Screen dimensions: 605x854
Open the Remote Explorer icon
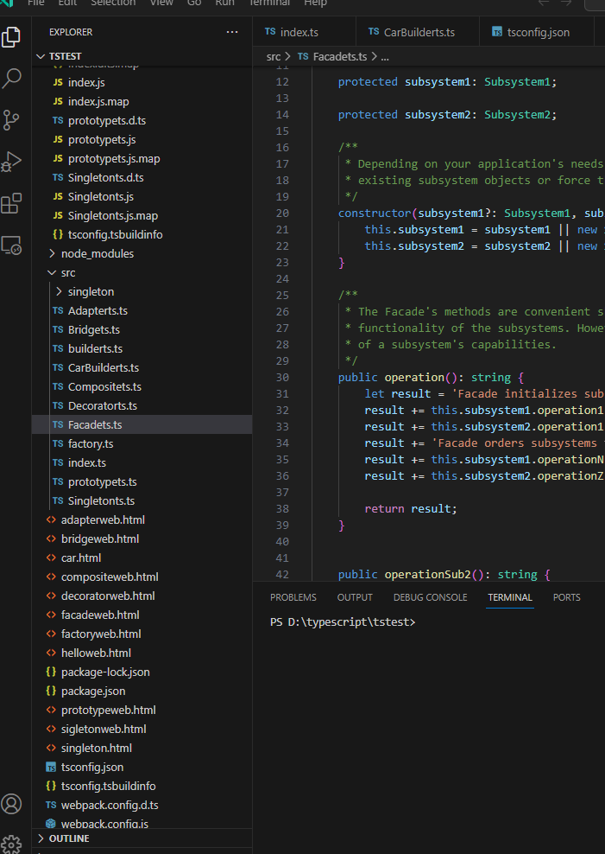[12, 245]
